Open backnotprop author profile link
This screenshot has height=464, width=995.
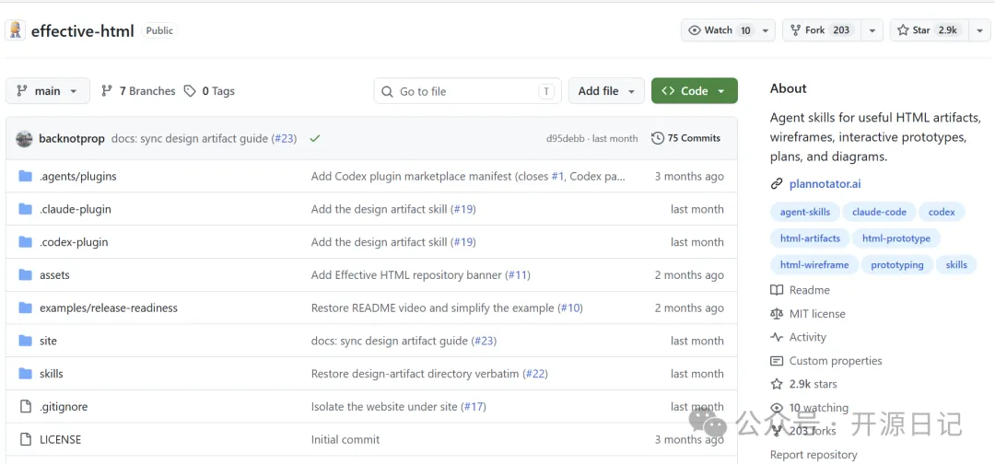point(72,138)
